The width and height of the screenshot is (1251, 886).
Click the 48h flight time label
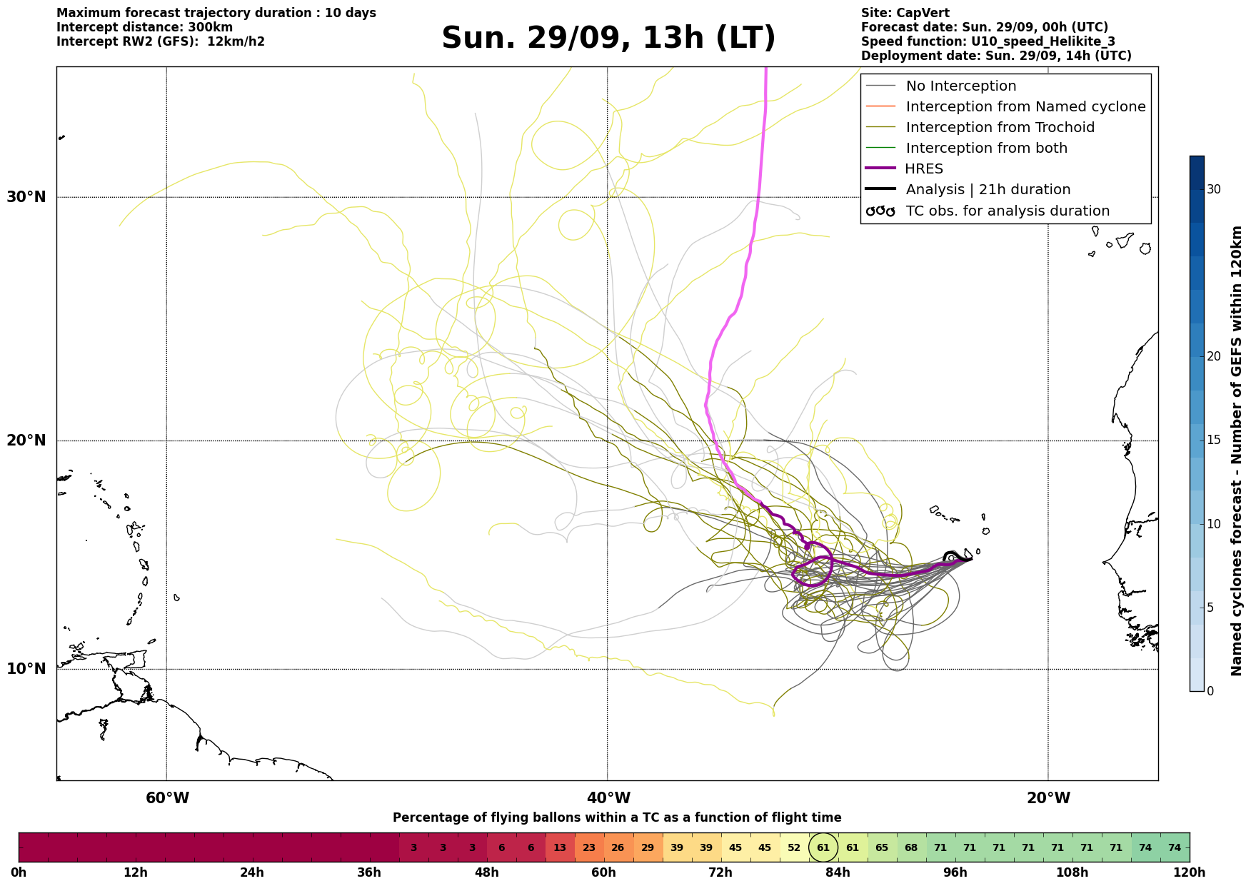tap(487, 872)
